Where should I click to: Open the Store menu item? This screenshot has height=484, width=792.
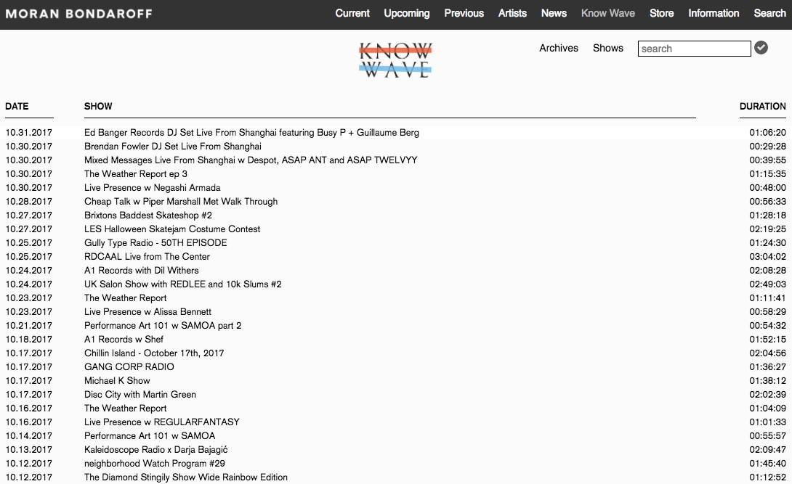click(x=661, y=14)
